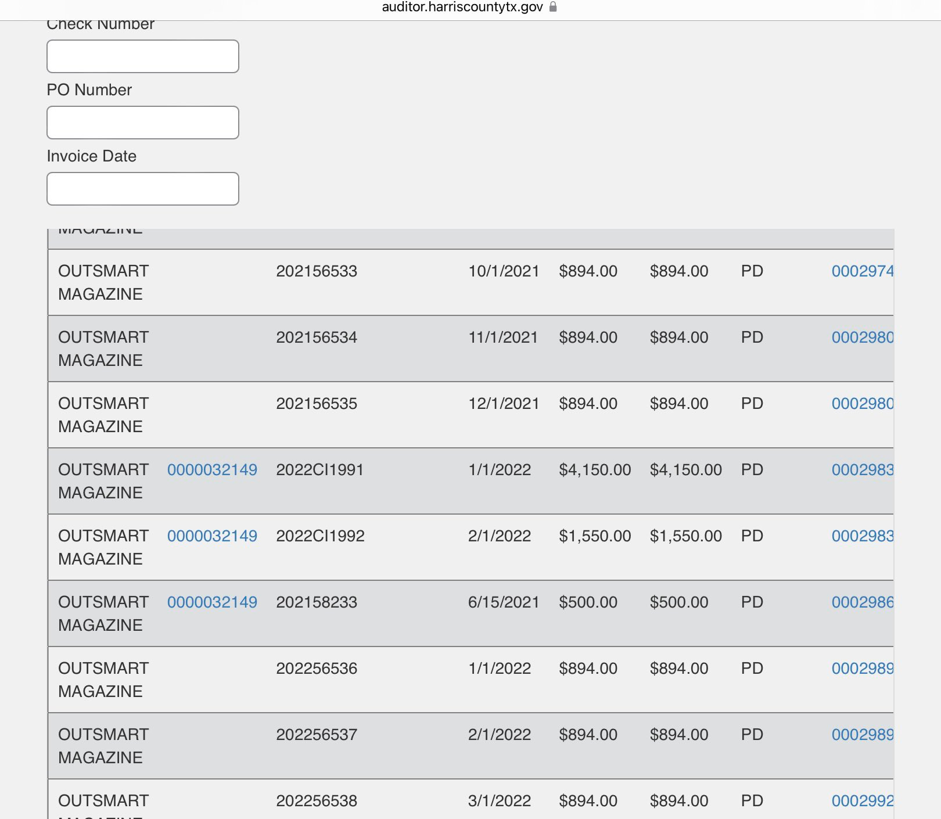This screenshot has height=819, width=941.
Task: Open check link 0002989 for invoice 202256536
Action: [x=863, y=669]
